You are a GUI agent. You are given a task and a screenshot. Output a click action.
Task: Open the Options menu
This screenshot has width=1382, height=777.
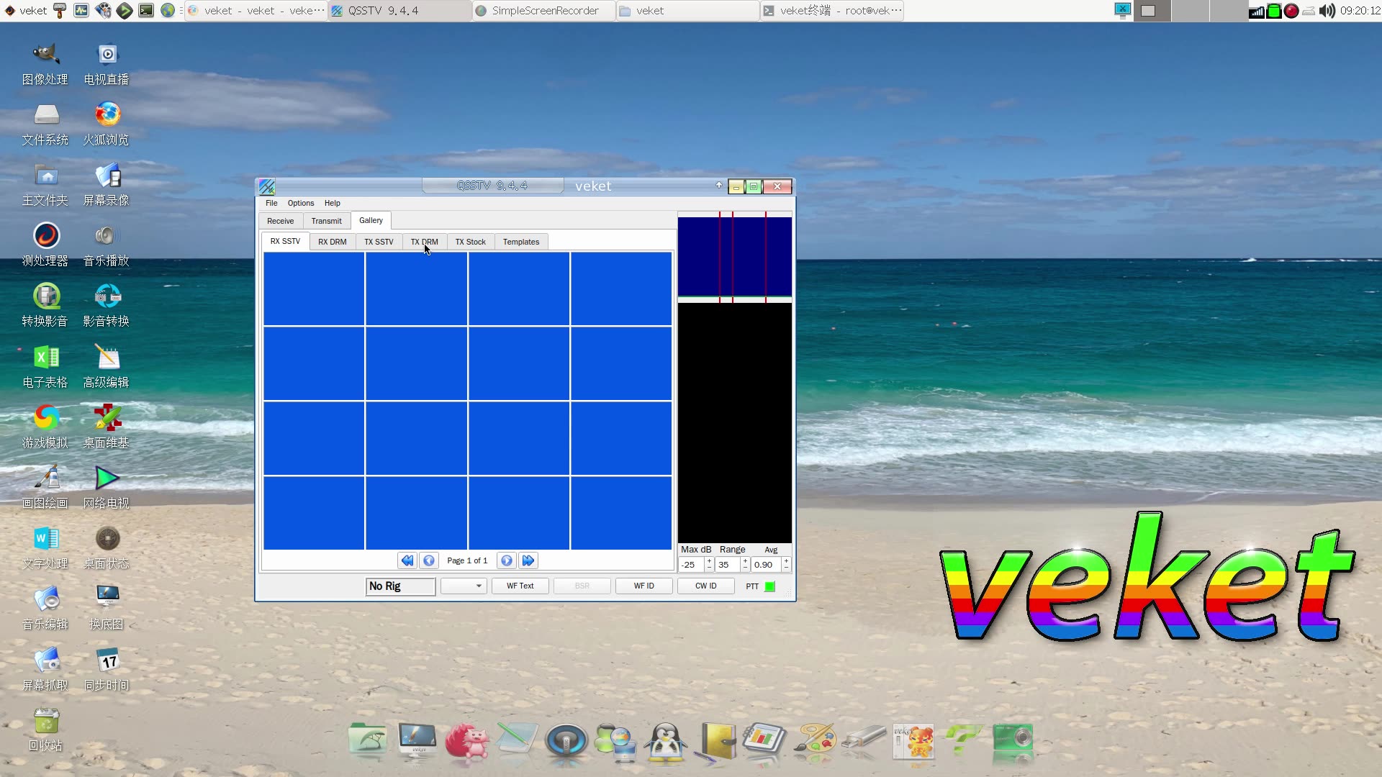click(x=300, y=203)
